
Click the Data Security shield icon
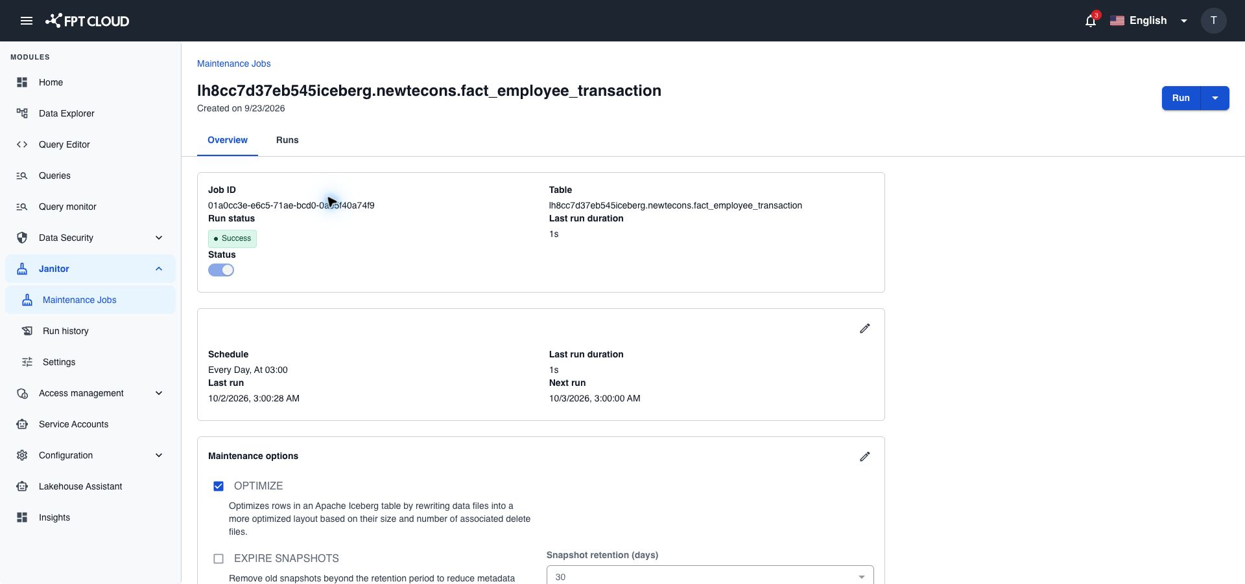[x=22, y=238]
